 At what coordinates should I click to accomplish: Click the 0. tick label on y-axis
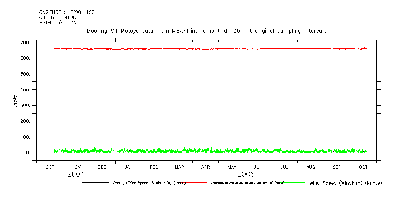28,153
